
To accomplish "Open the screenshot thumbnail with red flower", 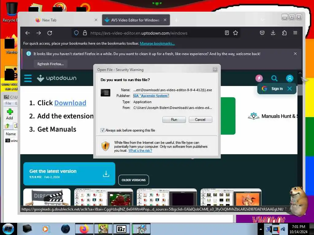I will pos(104,197).
